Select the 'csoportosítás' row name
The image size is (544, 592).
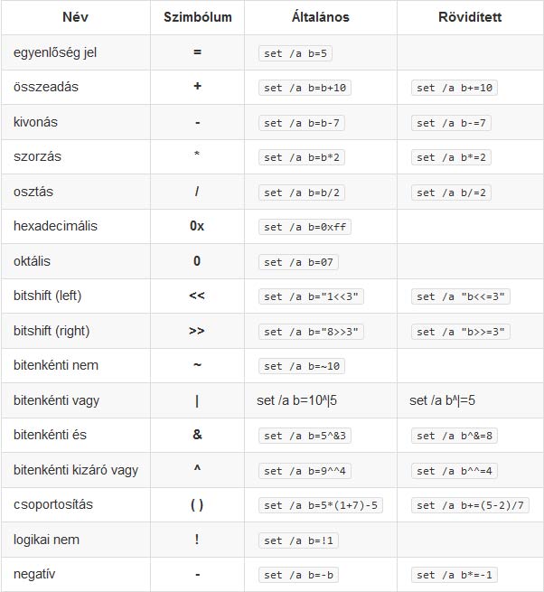[53, 505]
